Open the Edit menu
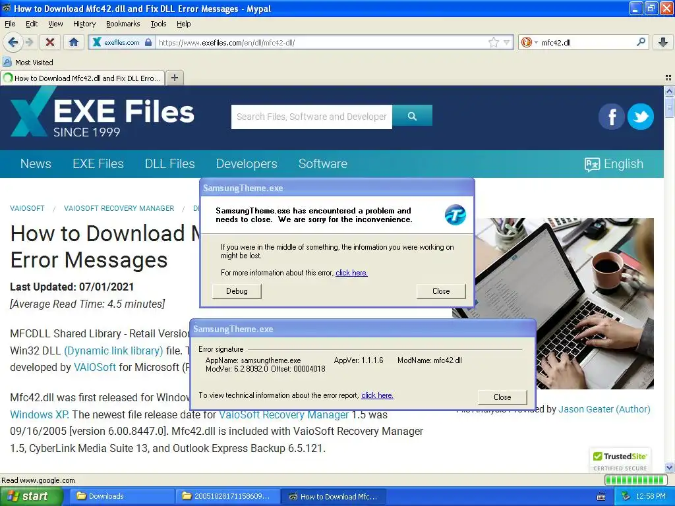 pyautogui.click(x=32, y=24)
